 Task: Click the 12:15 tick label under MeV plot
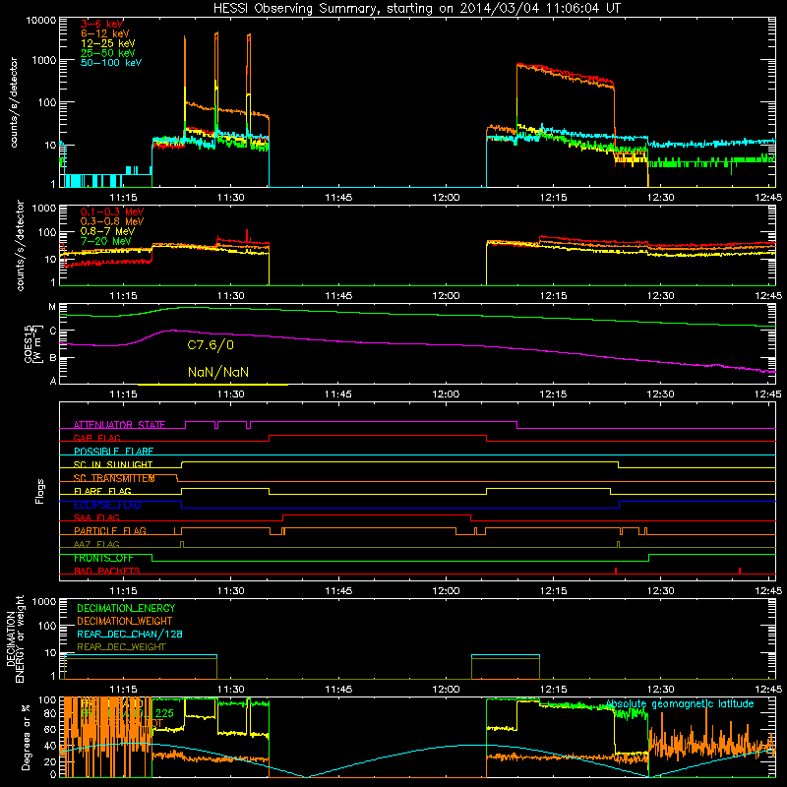(553, 296)
